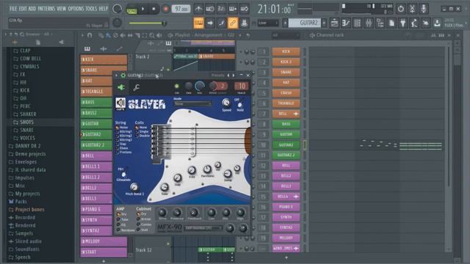Select the SYNTH channel button
Viewport: 470px width, 264px height.
286,217
